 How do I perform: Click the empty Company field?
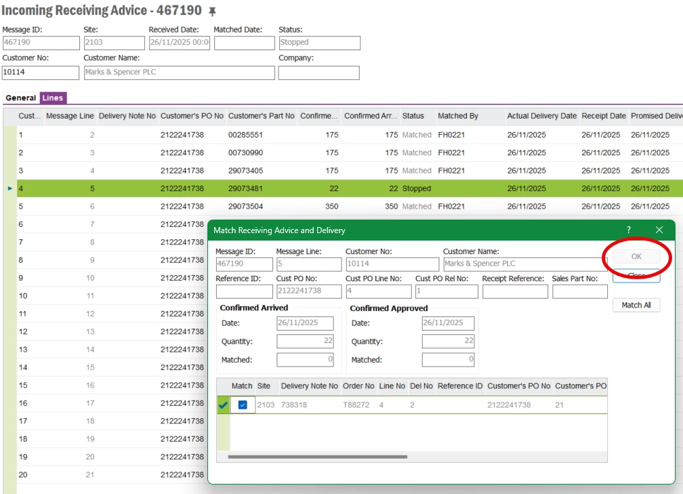[318, 73]
